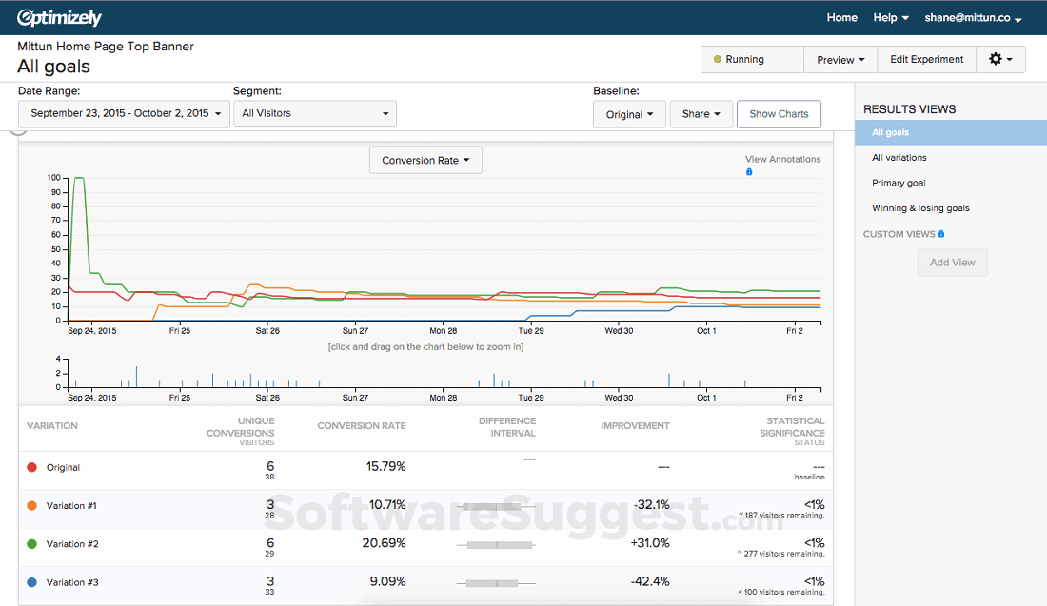Click the lock icon below View Annotations

pyautogui.click(x=749, y=171)
